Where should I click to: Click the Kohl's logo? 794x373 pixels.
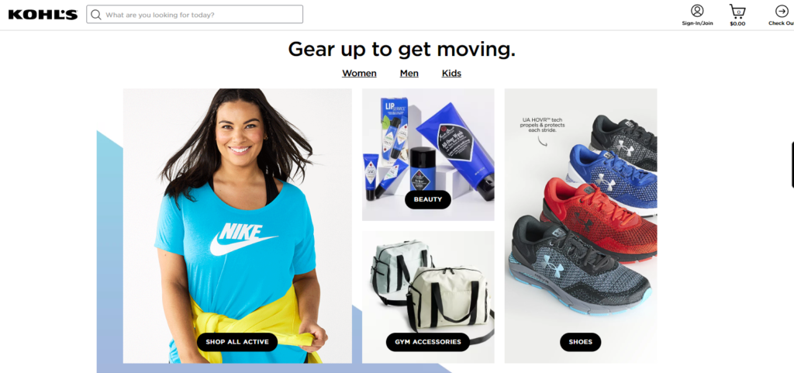43,15
